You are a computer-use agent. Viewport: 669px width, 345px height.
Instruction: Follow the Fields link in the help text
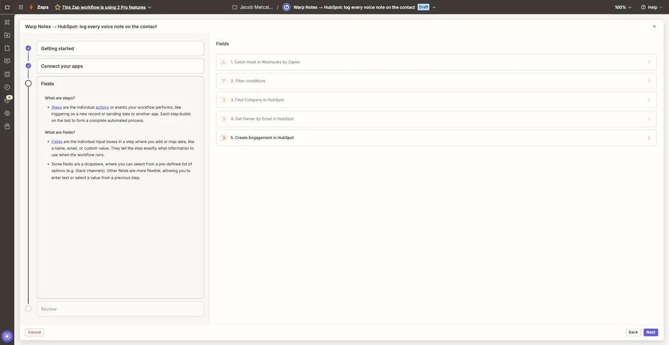pos(57,141)
